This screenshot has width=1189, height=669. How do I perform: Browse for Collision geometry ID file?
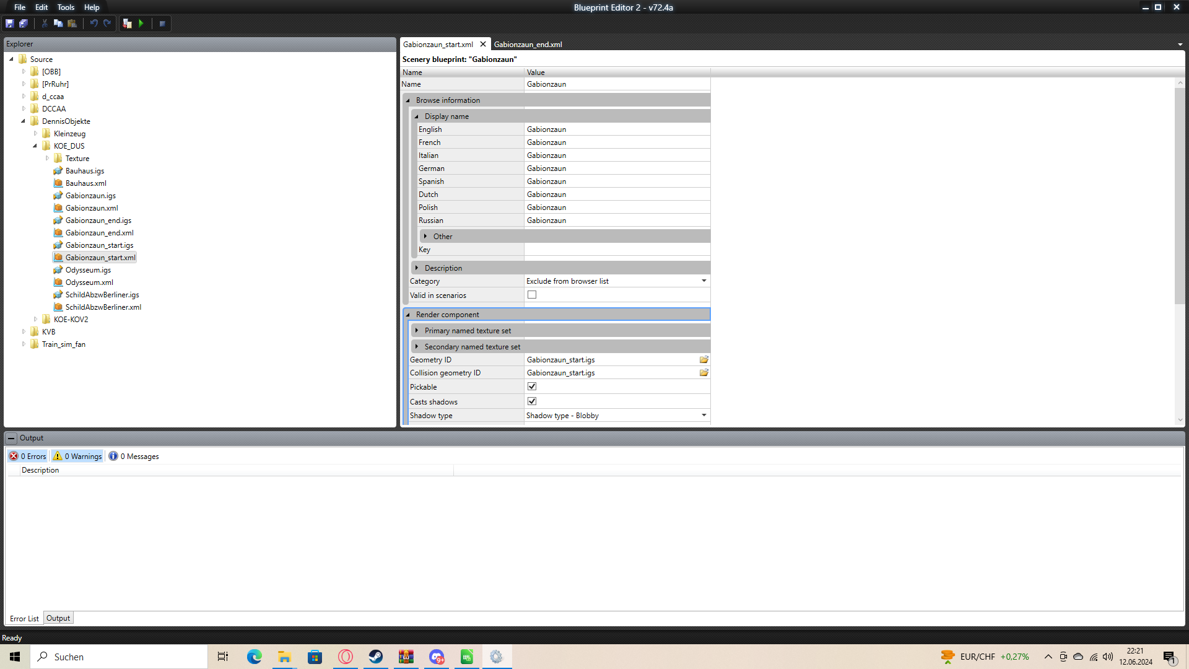tap(703, 373)
